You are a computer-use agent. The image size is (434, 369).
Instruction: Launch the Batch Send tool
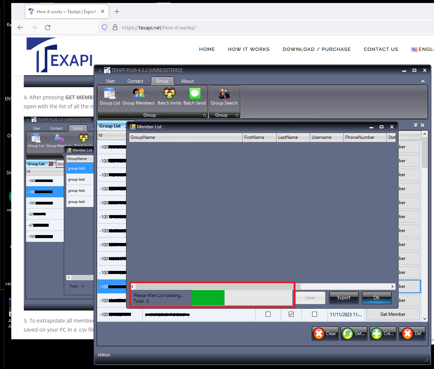coord(195,97)
